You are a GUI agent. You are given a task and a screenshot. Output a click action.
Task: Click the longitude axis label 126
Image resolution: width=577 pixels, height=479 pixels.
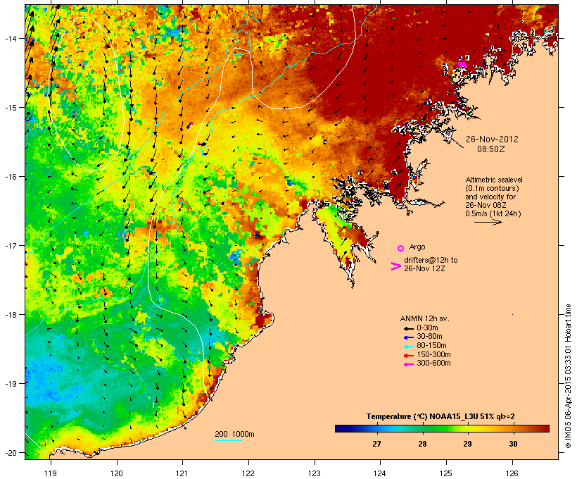click(x=512, y=473)
